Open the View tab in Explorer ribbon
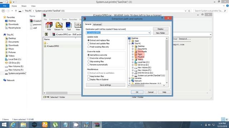Image resolution: width=229 pixels, height=128 pixels. tap(33, 6)
